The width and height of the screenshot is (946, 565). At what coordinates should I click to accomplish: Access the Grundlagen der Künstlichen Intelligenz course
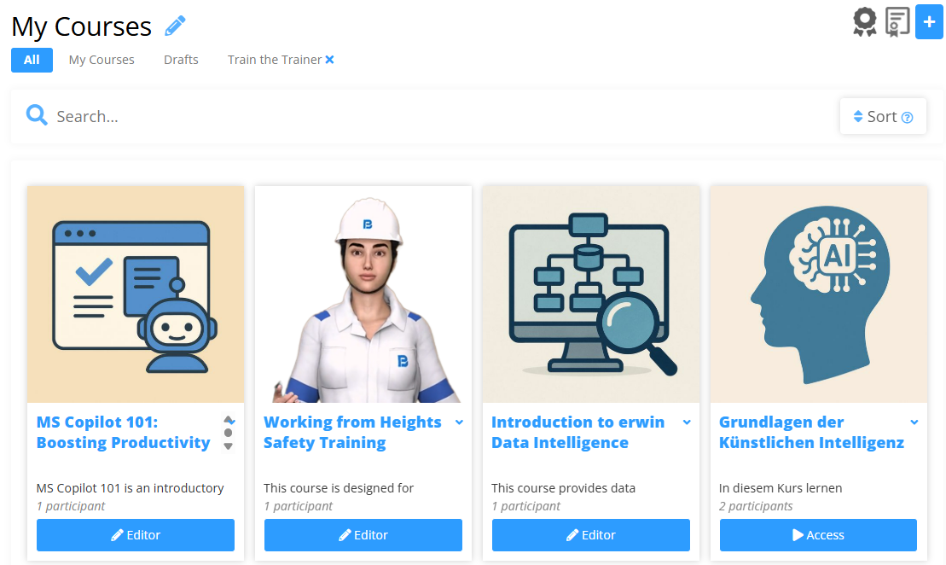coord(818,535)
